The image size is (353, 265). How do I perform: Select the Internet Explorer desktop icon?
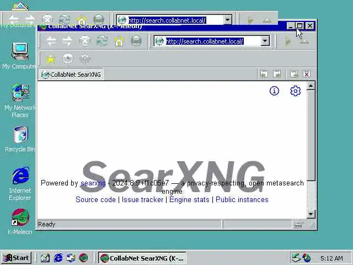pyautogui.click(x=20, y=184)
